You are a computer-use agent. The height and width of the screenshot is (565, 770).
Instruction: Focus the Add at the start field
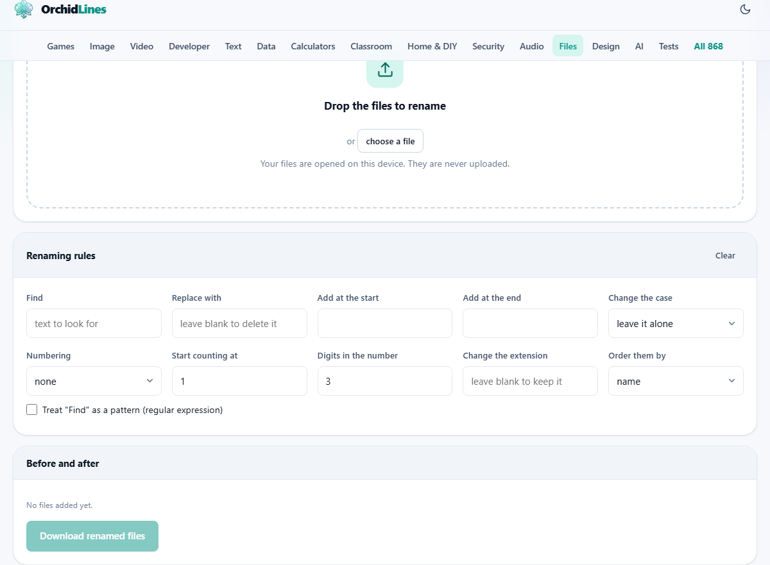385,323
